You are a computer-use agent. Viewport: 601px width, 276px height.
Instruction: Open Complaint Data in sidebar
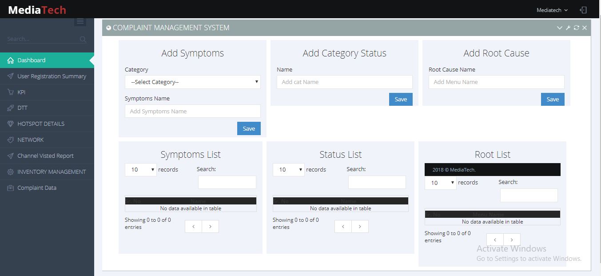tap(37, 188)
